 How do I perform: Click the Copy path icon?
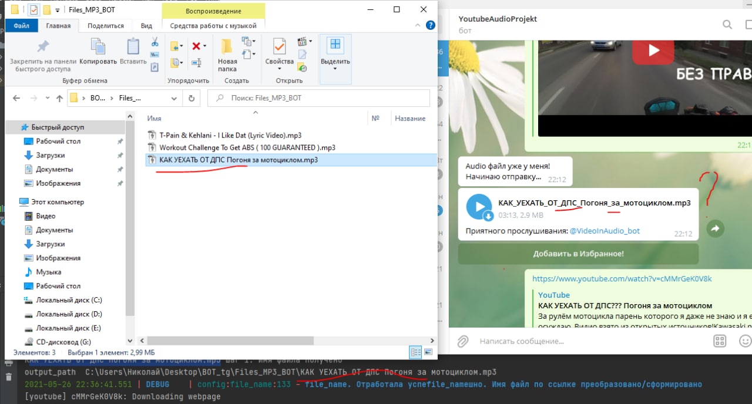tap(155, 55)
